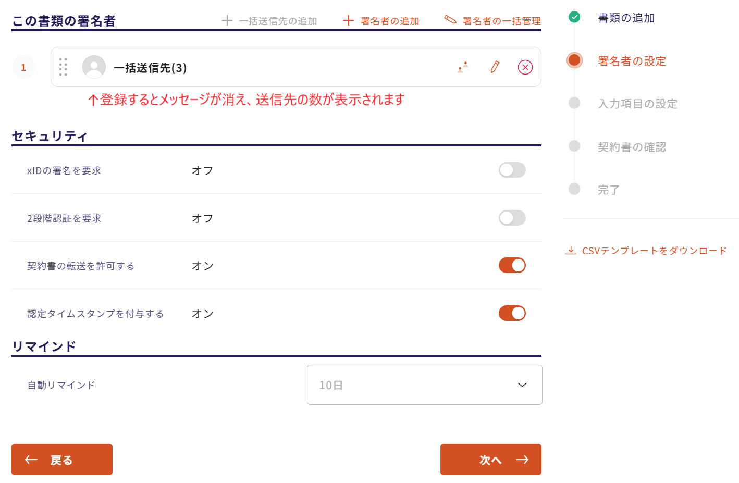Disable 契約書の転送を許可する toggle

(x=512, y=265)
